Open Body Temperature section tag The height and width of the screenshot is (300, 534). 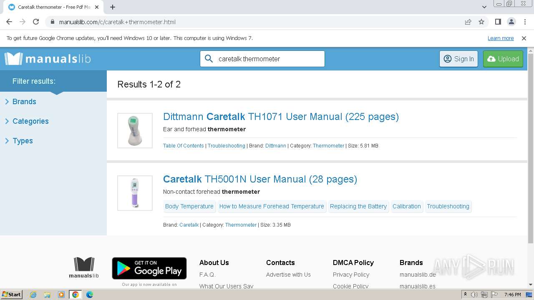coord(189,206)
